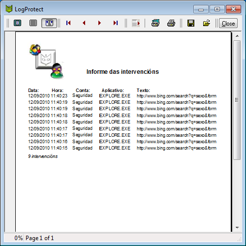Go to the previous page
Screen dimensions: 246x246
(x=84, y=23)
